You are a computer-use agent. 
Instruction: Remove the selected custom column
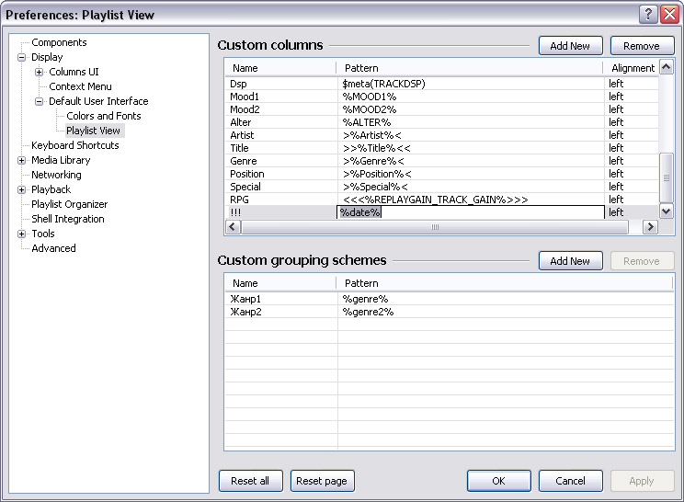641,46
